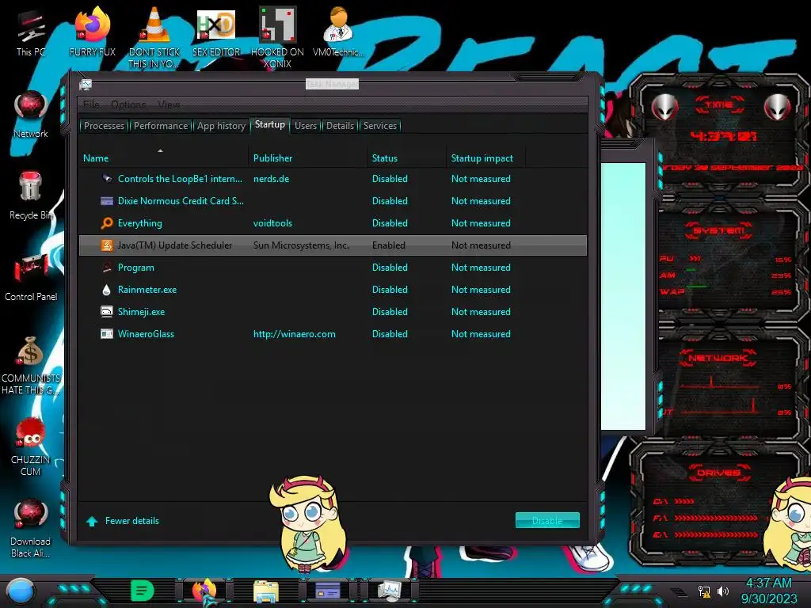The image size is (811, 608).
Task: Switch to the Performance tab
Action: point(161,126)
